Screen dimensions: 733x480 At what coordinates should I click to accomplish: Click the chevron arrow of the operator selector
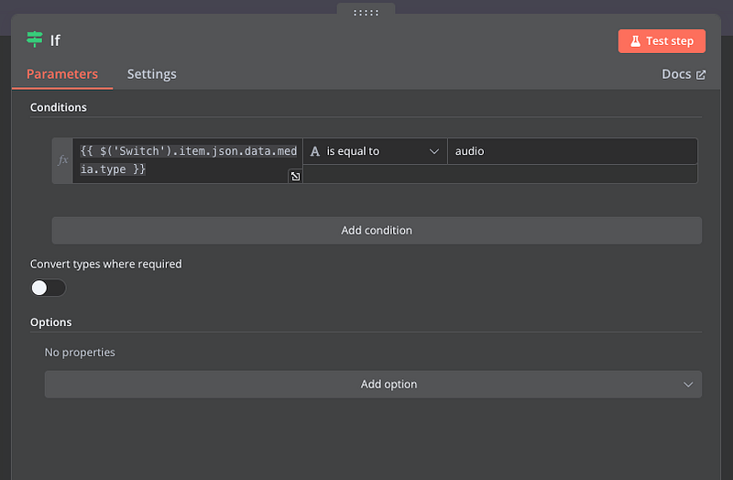pyautogui.click(x=434, y=151)
